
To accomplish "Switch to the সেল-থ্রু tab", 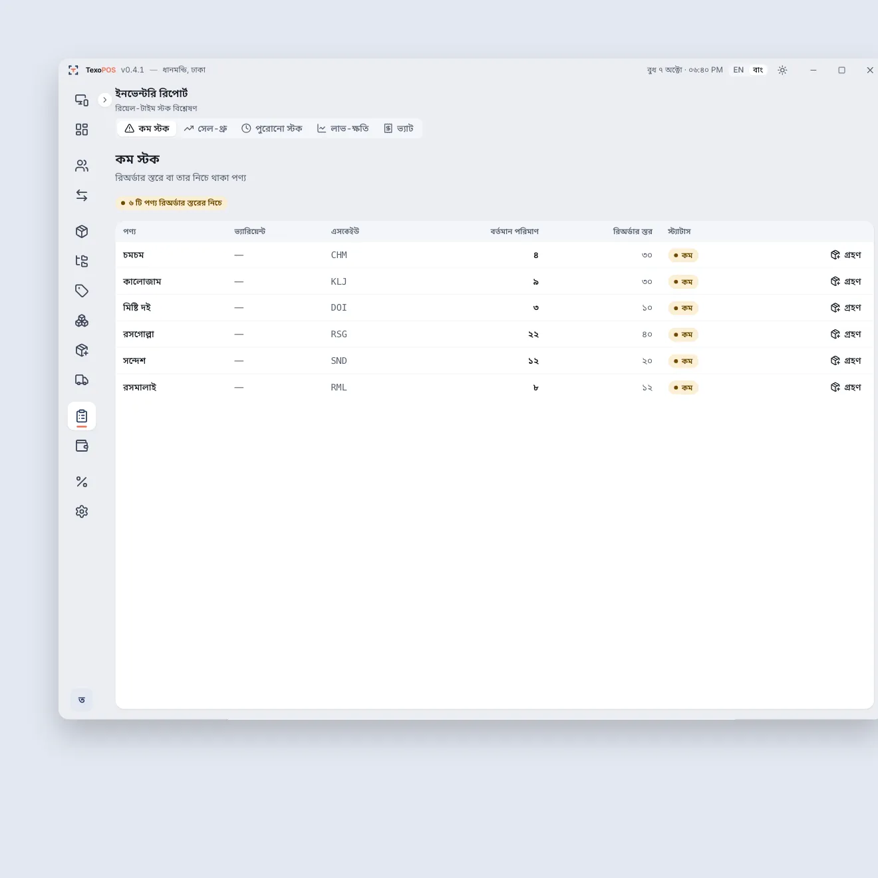I will pyautogui.click(x=206, y=128).
